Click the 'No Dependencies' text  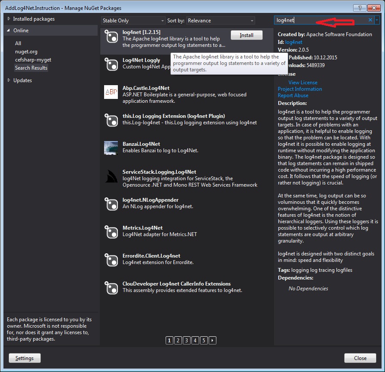[308, 289]
